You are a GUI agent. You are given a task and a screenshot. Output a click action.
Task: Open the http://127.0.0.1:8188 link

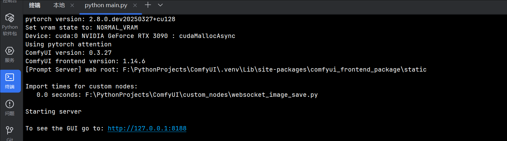(x=147, y=128)
